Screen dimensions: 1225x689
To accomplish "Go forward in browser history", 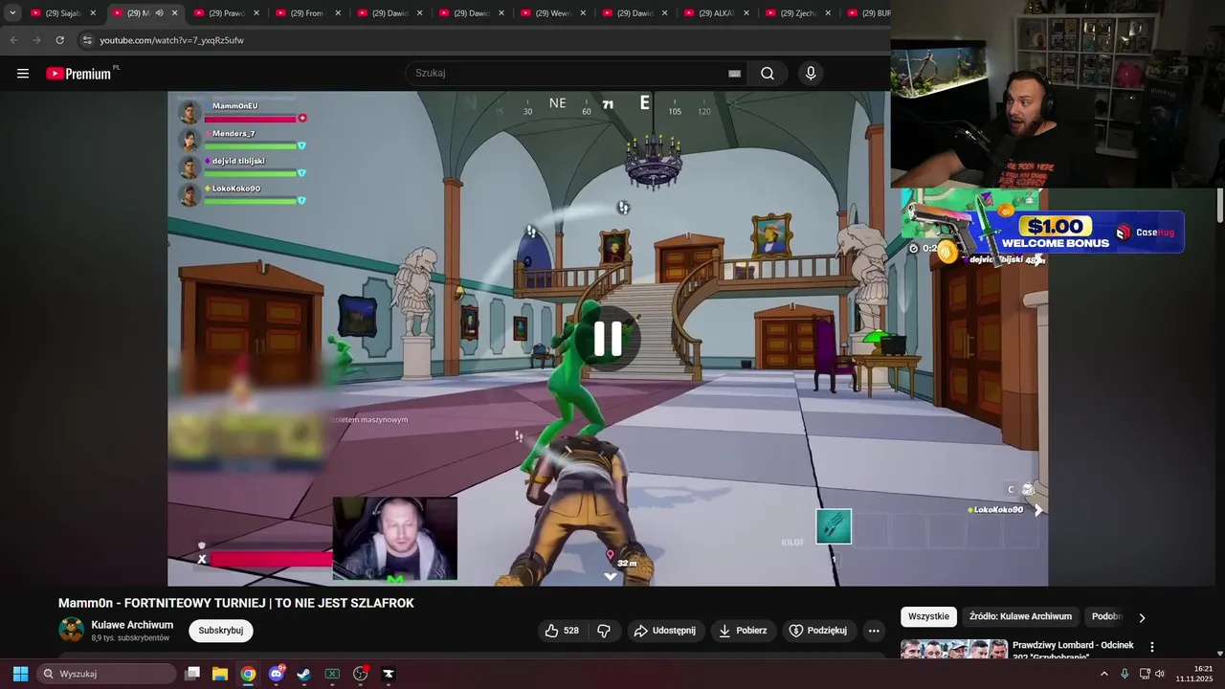I will [36, 40].
